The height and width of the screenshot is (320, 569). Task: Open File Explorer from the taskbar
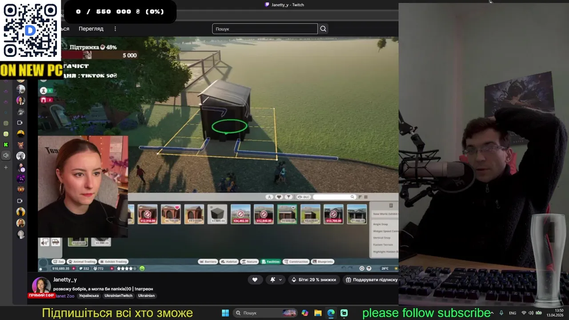click(318, 313)
